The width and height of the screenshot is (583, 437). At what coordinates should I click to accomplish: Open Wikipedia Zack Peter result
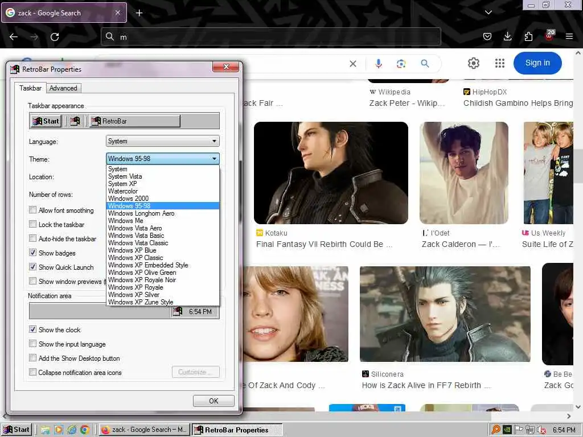[407, 103]
